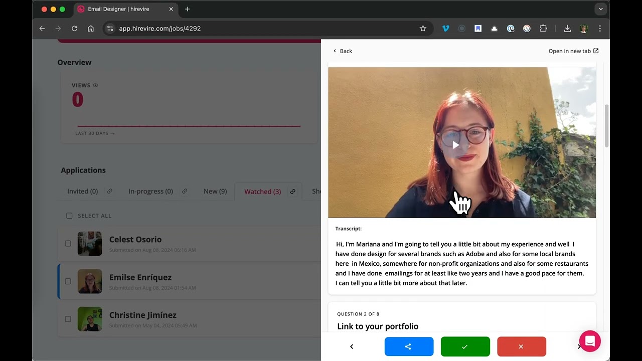Check the Celest Osorio checkbox
Image resolution: width=642 pixels, height=361 pixels.
tap(68, 244)
